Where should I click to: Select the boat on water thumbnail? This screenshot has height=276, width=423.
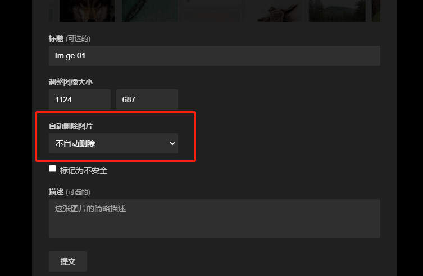(x=150, y=11)
